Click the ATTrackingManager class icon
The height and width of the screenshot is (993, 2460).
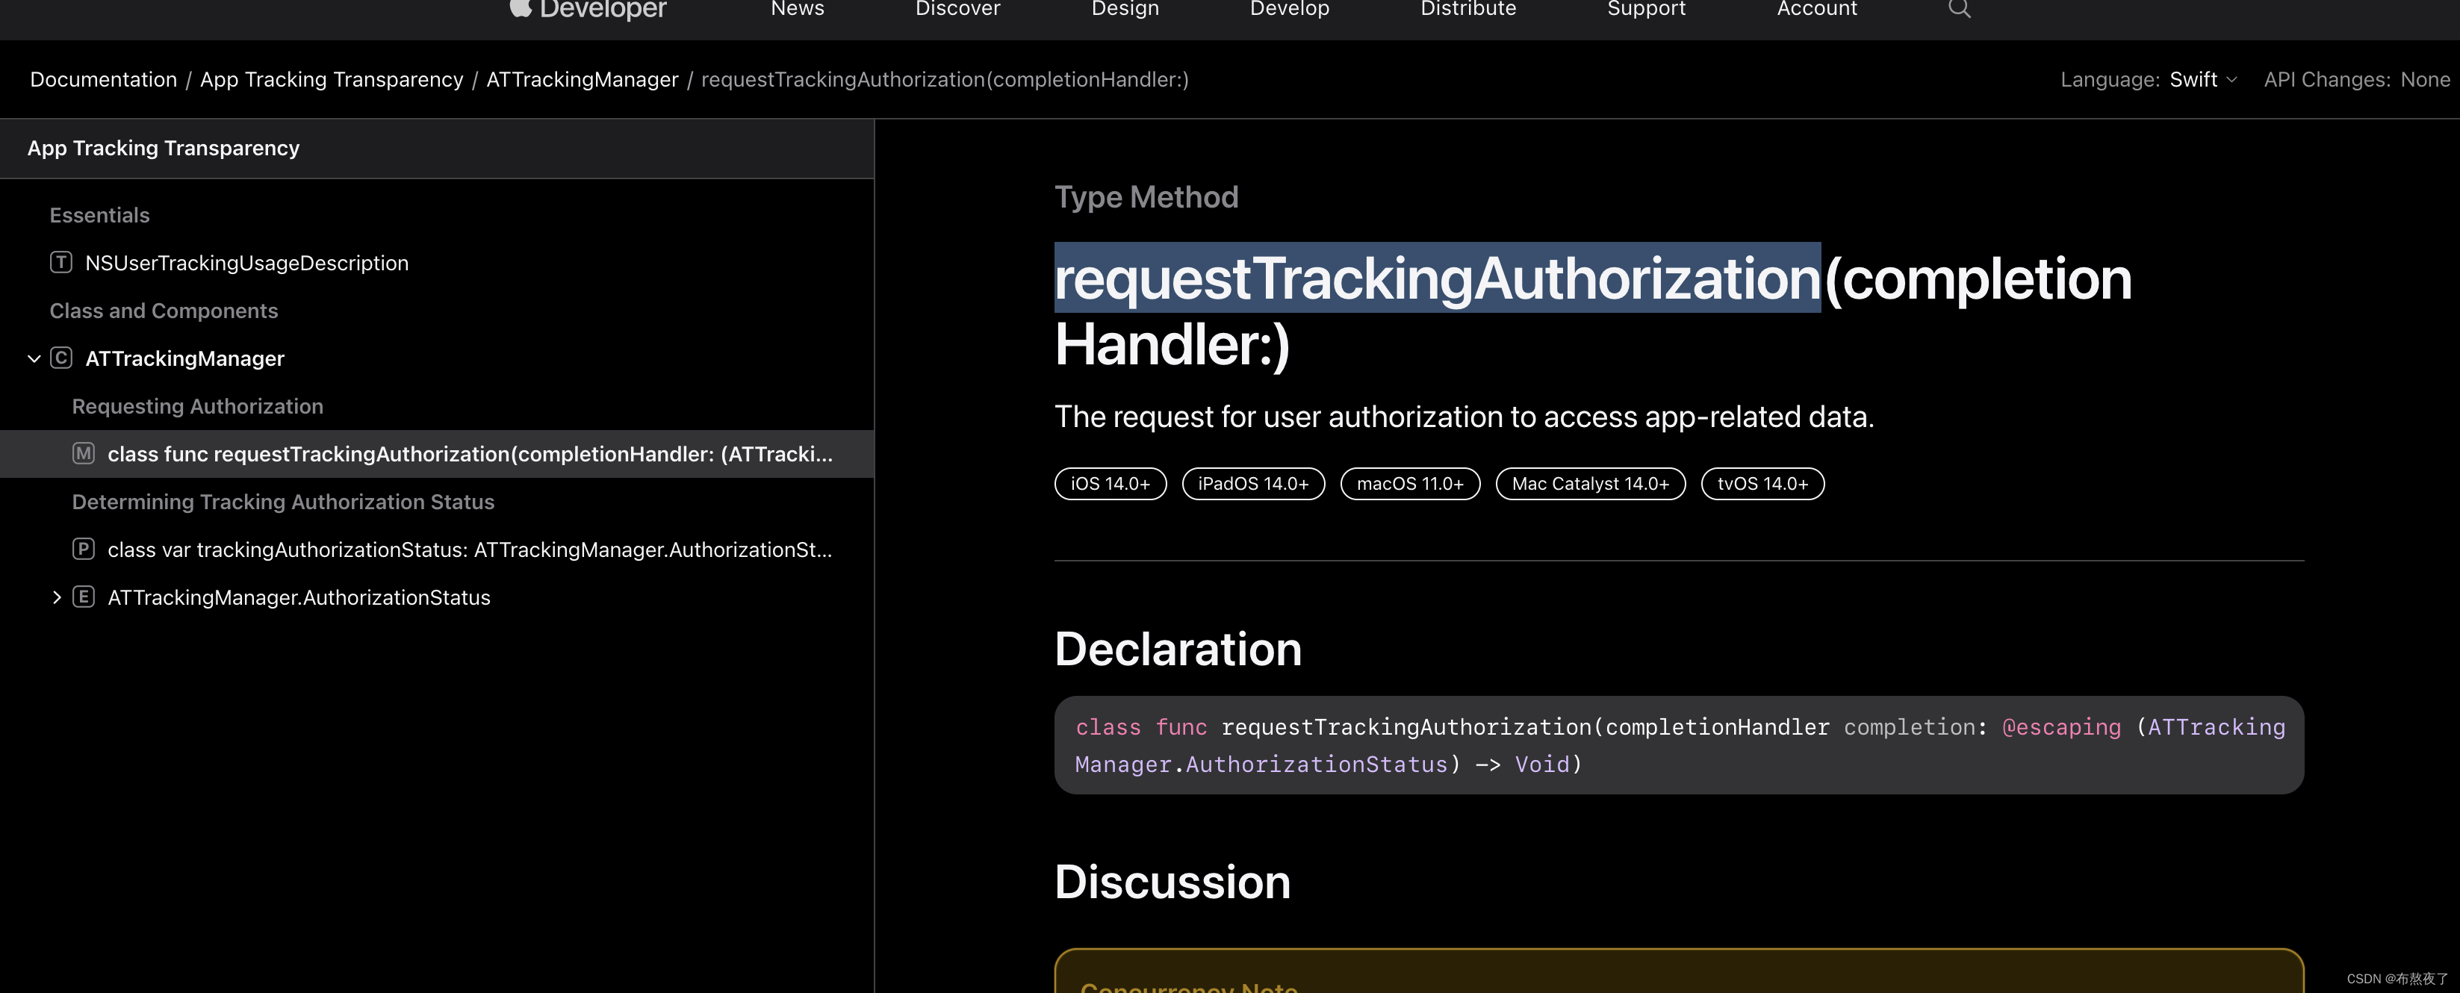pos(61,358)
